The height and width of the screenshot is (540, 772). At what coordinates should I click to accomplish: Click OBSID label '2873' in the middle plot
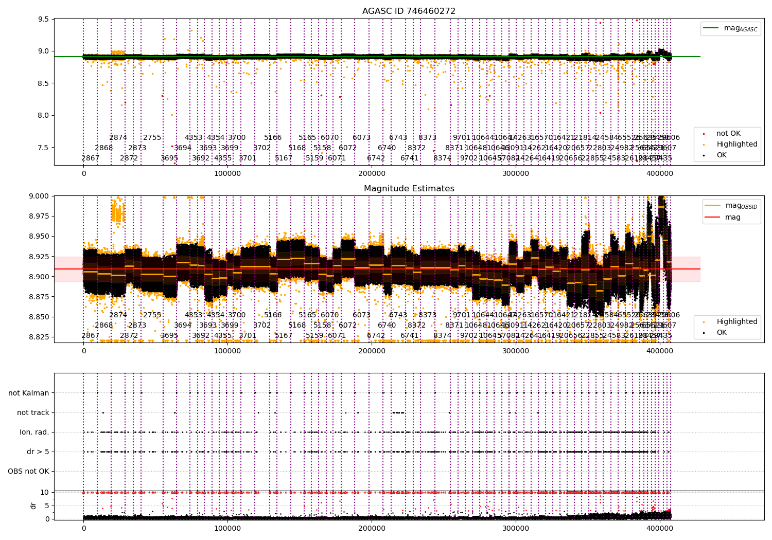[x=137, y=325]
